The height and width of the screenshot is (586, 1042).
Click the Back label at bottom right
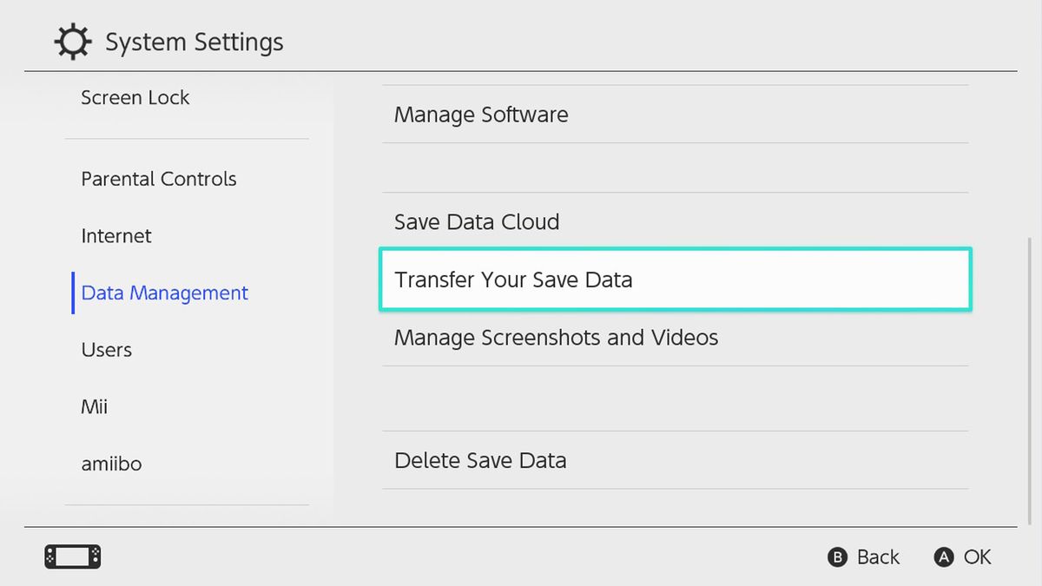pyautogui.click(x=878, y=556)
